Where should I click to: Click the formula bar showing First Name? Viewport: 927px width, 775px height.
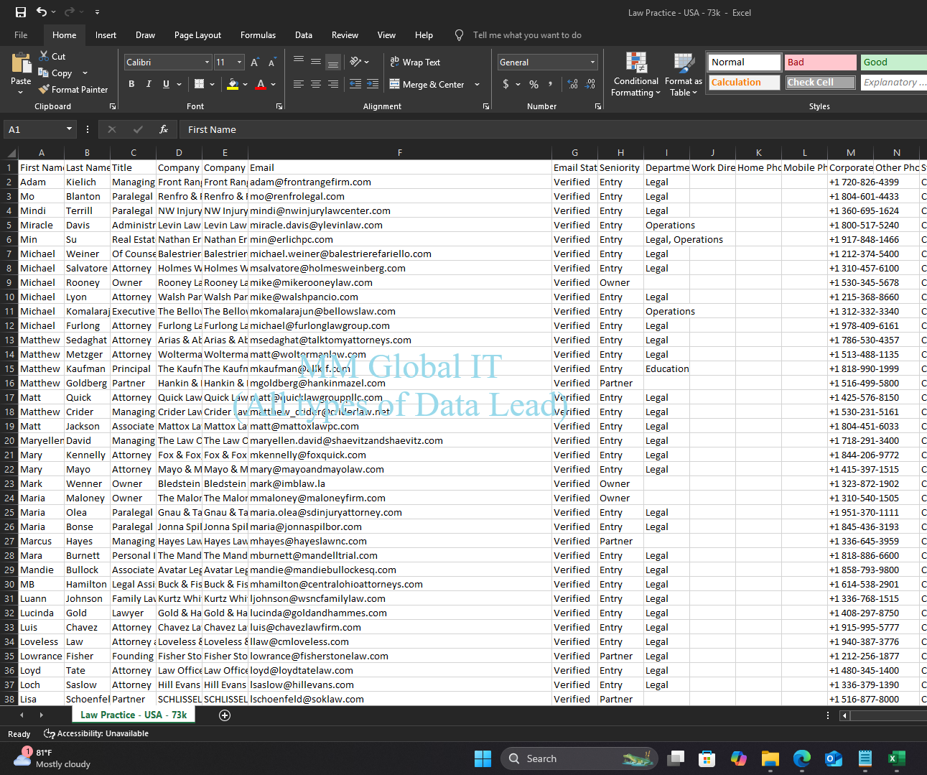[551, 129]
